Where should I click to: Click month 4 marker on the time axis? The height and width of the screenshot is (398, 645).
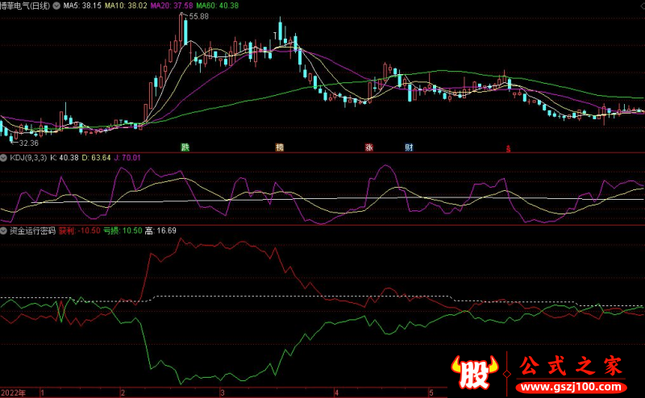click(x=336, y=393)
